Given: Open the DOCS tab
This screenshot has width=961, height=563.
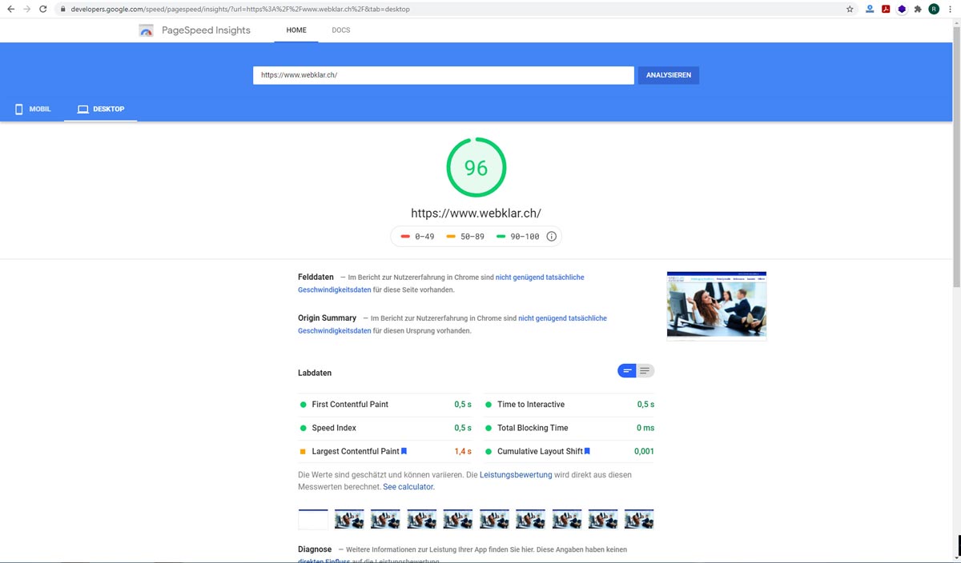Looking at the screenshot, I should click(341, 30).
